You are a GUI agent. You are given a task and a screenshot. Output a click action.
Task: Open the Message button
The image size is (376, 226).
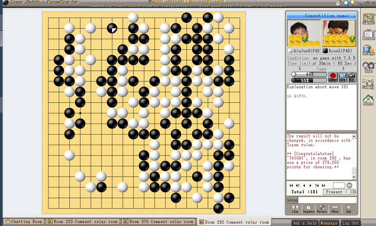(x=329, y=223)
